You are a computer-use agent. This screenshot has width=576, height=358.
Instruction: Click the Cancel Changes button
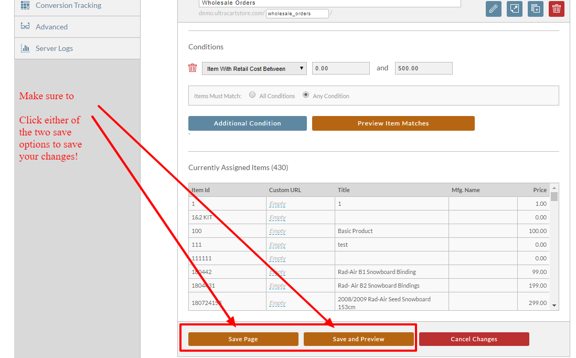click(x=474, y=339)
